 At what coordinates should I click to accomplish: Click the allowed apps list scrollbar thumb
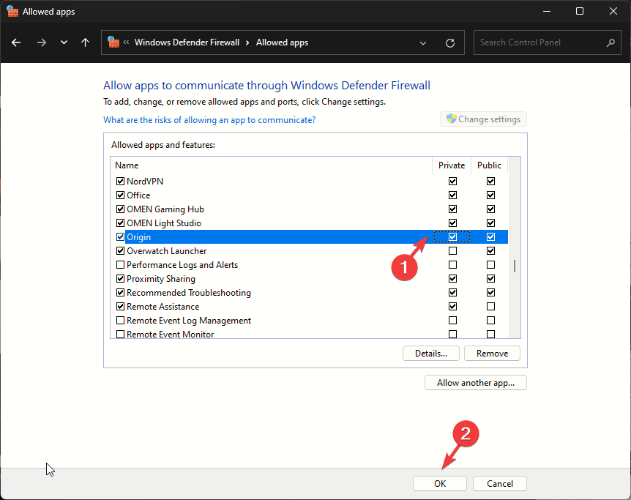point(515,266)
